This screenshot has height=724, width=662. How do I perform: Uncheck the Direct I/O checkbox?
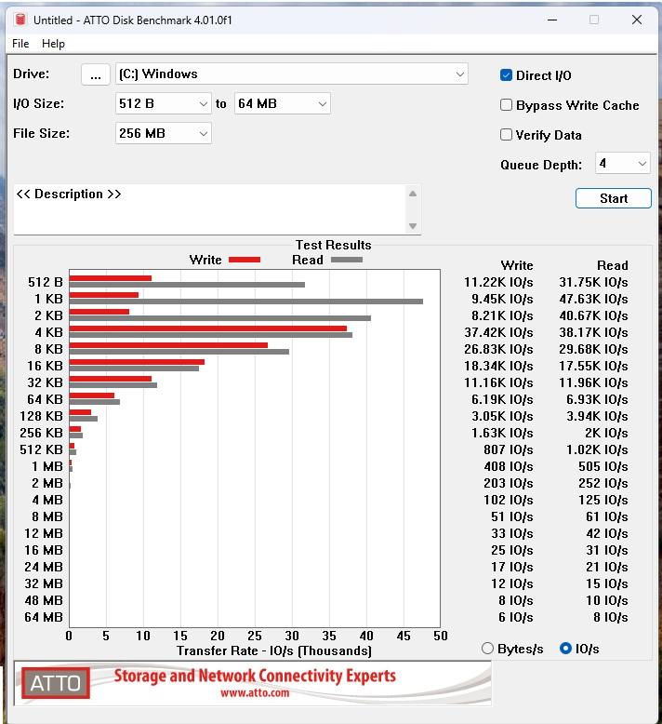(x=506, y=75)
